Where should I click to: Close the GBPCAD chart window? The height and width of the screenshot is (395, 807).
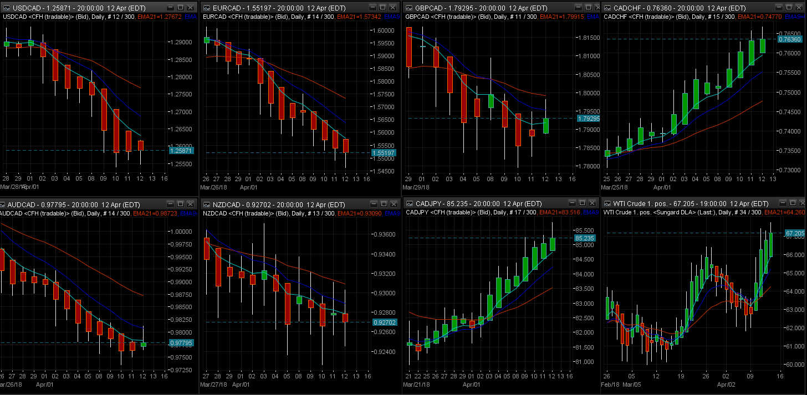[x=593, y=8]
